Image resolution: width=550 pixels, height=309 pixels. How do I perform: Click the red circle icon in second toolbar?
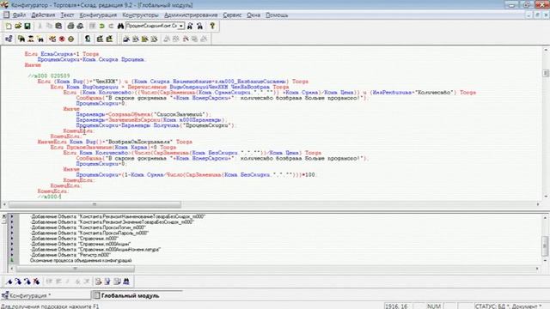(62, 39)
